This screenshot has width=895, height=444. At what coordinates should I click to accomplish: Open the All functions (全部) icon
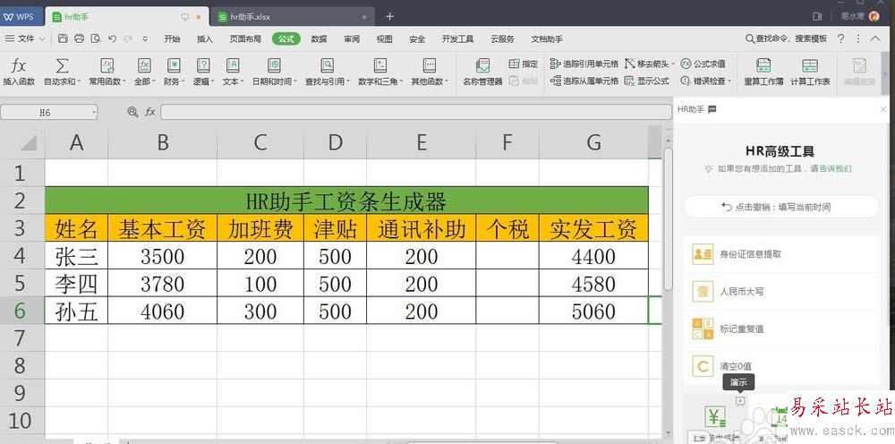(x=144, y=65)
